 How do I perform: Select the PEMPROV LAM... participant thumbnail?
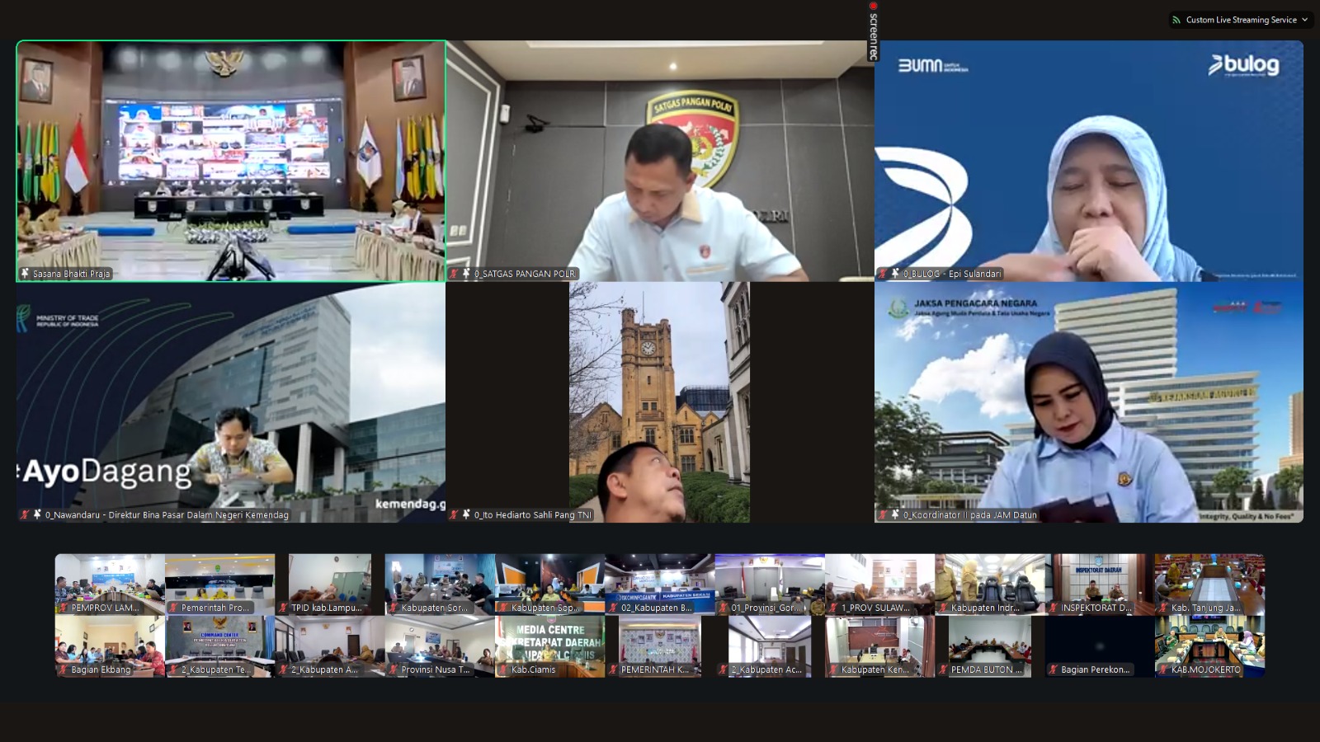point(110,584)
